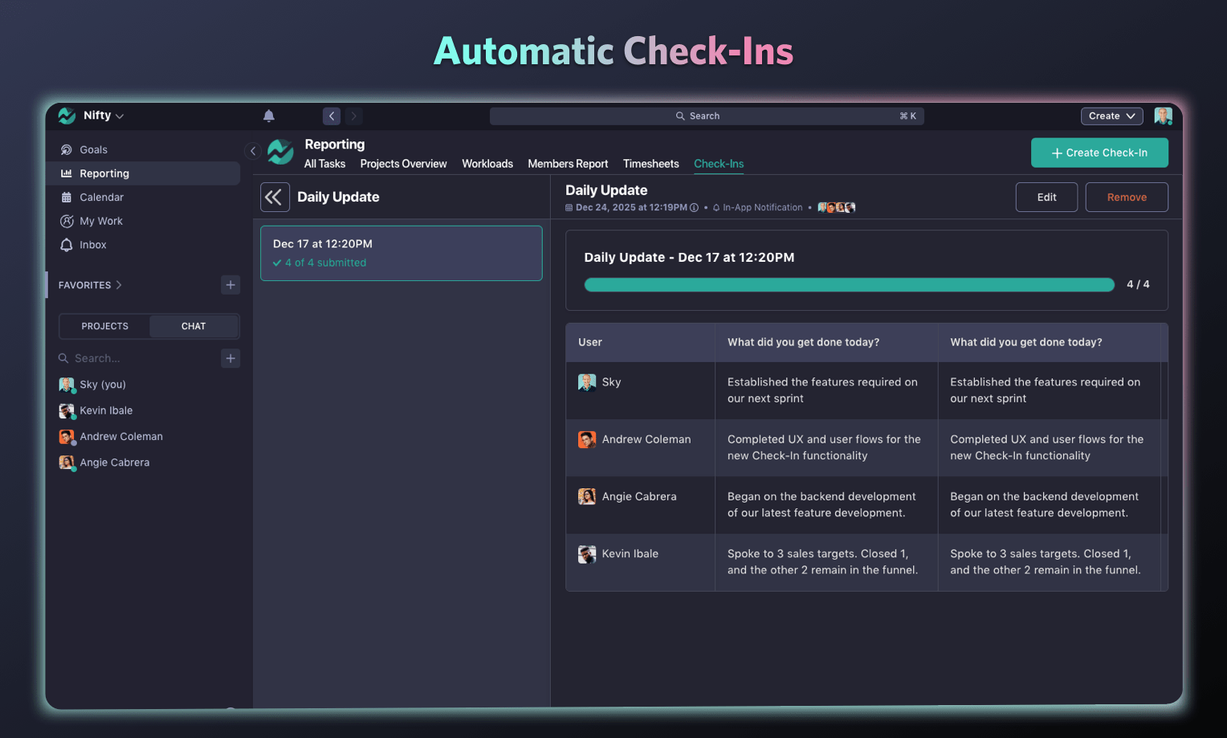Viewport: 1227px width, 738px height.
Task: Click the 4/4 submission progress bar
Action: point(849,284)
